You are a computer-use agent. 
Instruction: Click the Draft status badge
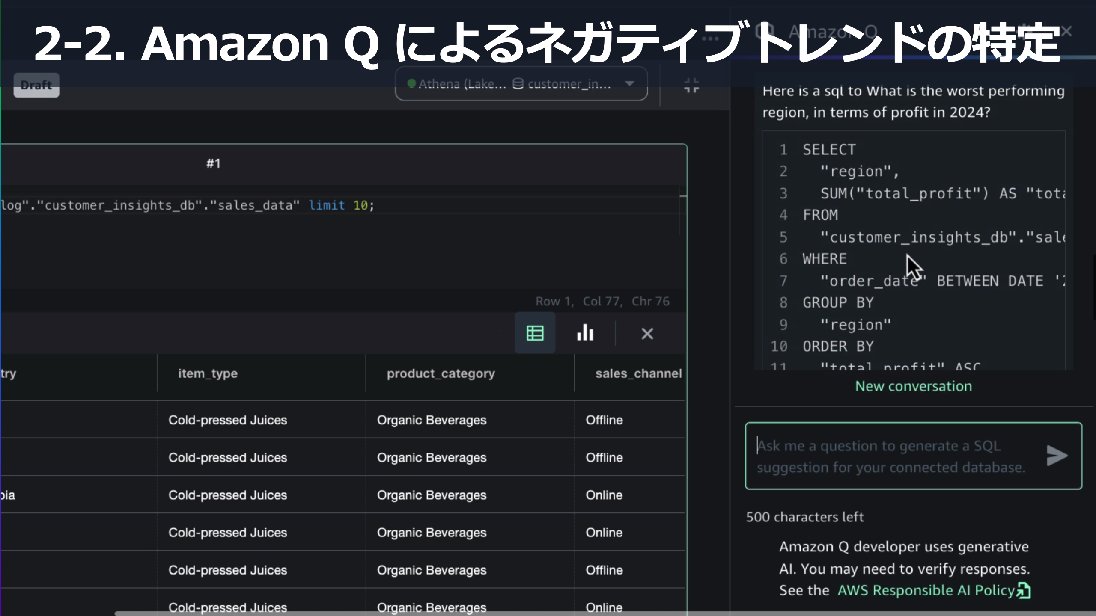point(36,85)
